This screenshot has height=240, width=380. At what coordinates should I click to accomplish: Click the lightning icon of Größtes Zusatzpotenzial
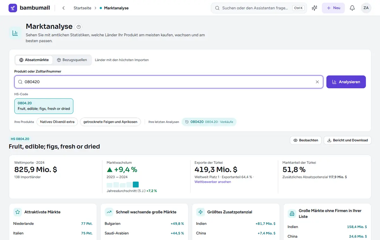(x=200, y=212)
